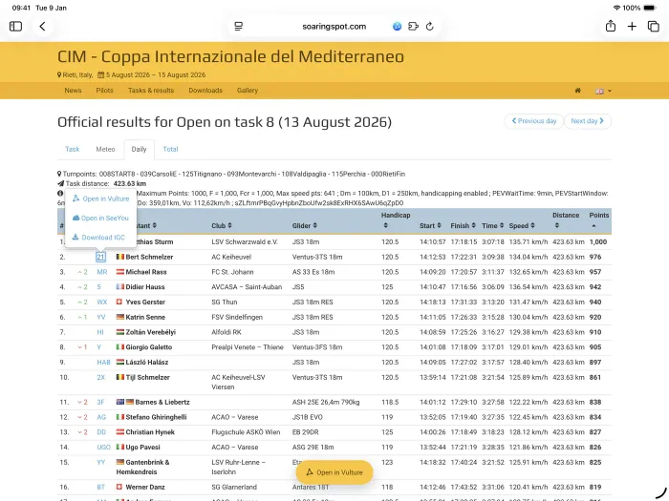Click the translate icon in address bar
669x501 pixels.
click(397, 27)
